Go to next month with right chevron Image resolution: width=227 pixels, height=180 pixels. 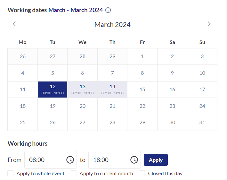tap(209, 24)
